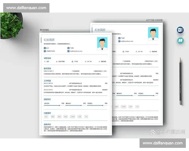Select the 幻主简历 title on the letter cover page
The width and height of the screenshot is (189, 151).
(100, 30)
